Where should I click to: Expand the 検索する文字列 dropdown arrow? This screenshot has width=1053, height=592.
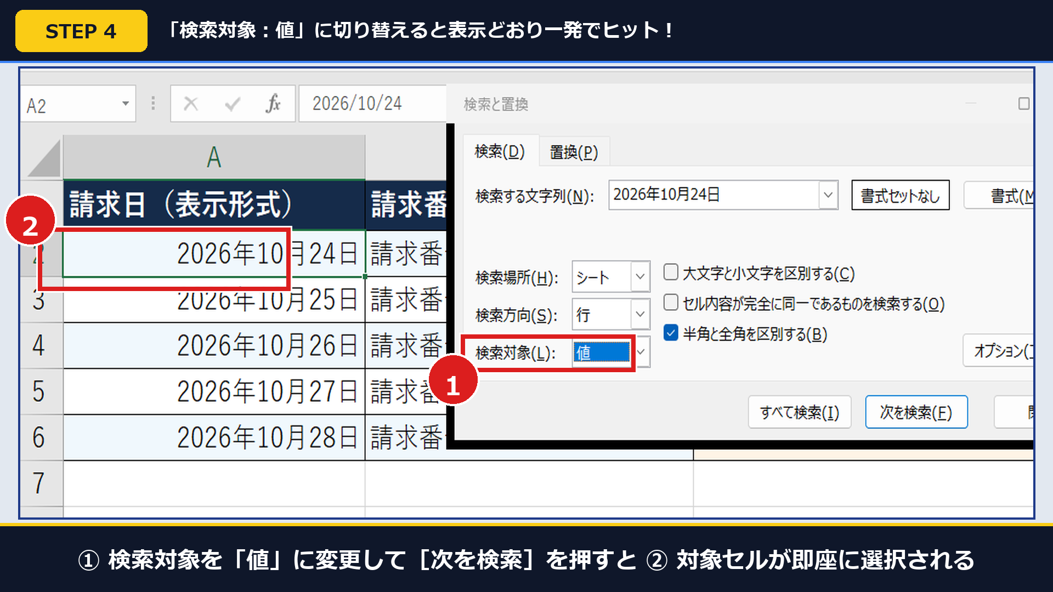[x=828, y=195]
